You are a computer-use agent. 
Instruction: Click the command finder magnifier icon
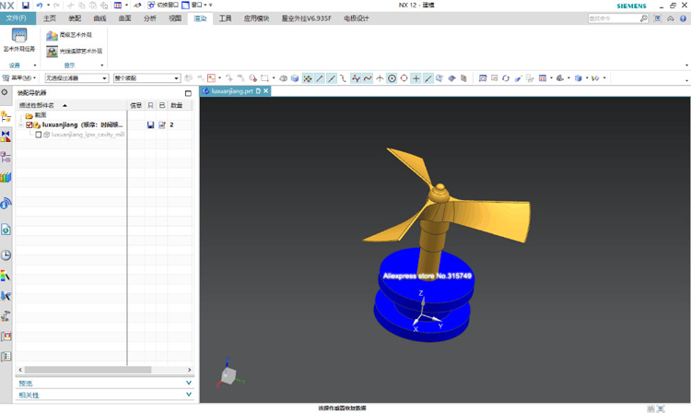[643, 18]
